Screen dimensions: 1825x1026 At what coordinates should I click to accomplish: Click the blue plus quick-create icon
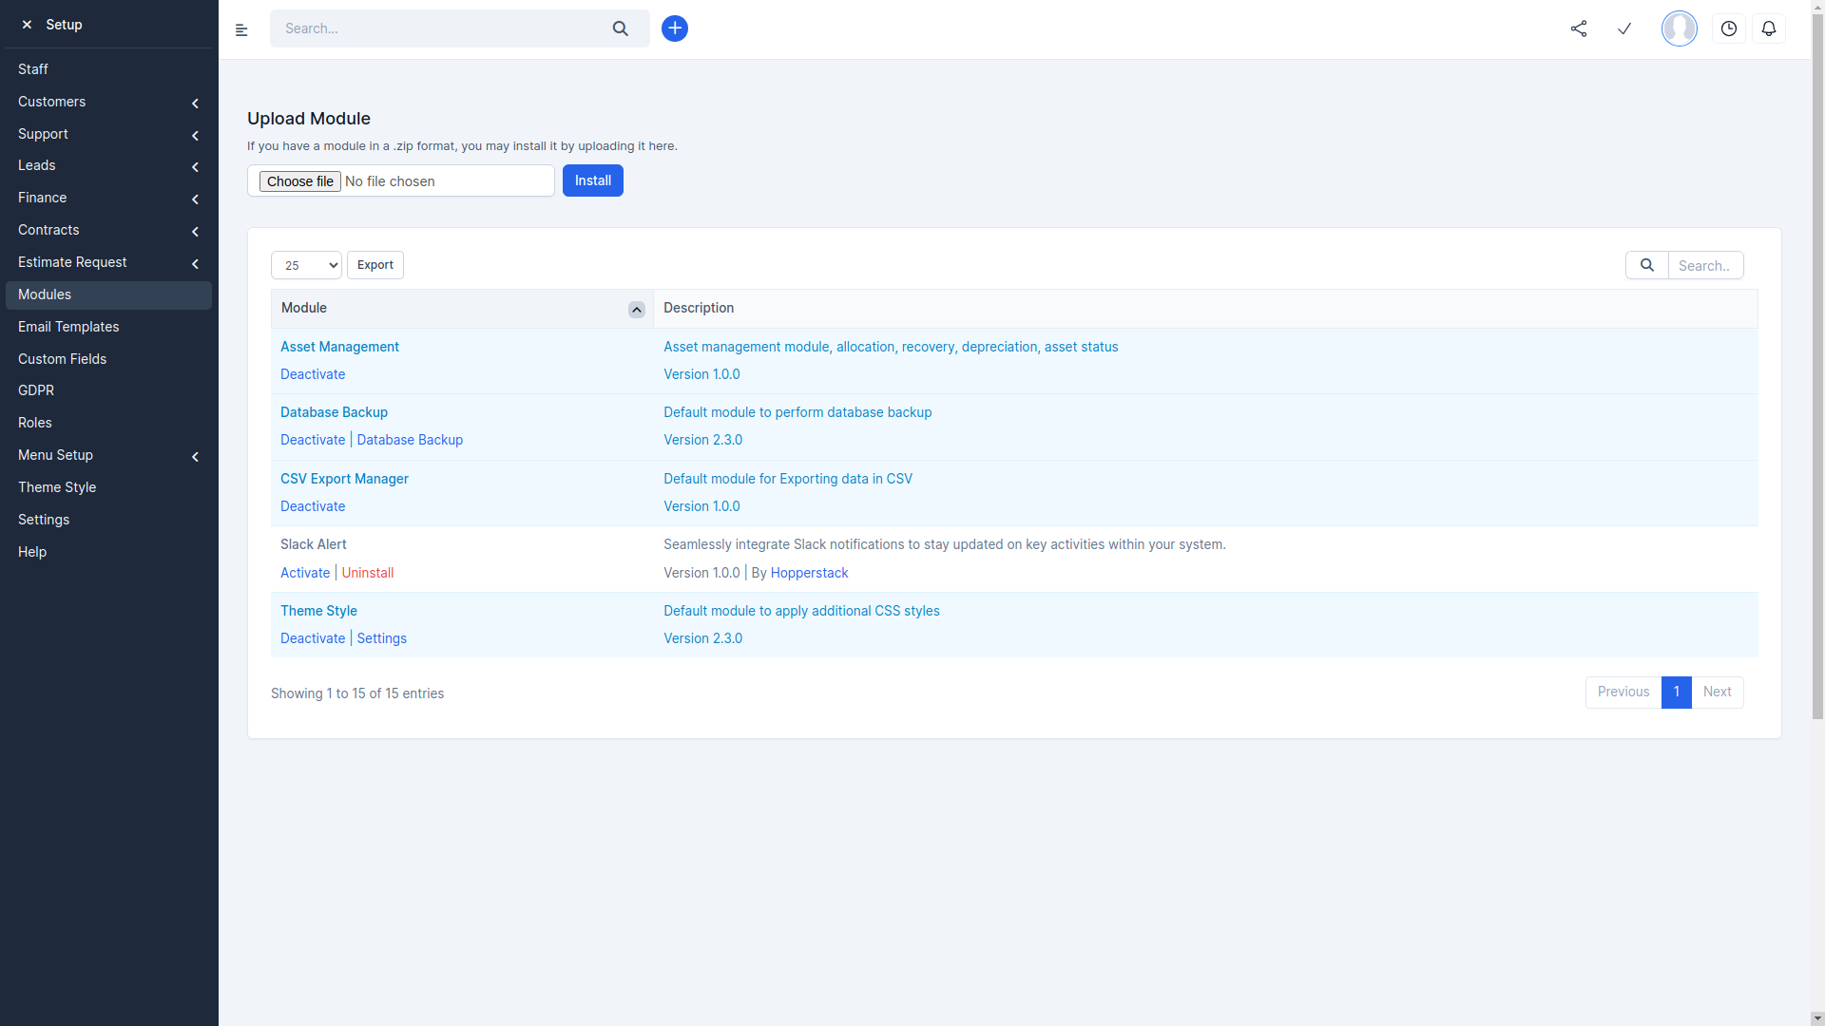[675, 28]
